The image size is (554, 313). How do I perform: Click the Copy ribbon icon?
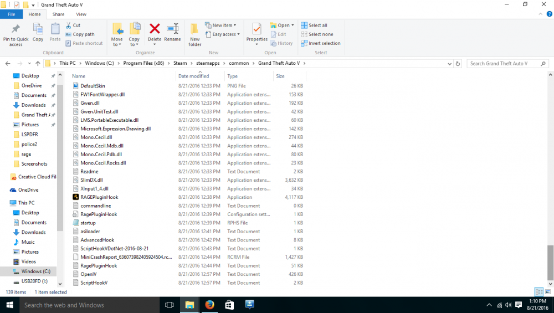(38, 29)
